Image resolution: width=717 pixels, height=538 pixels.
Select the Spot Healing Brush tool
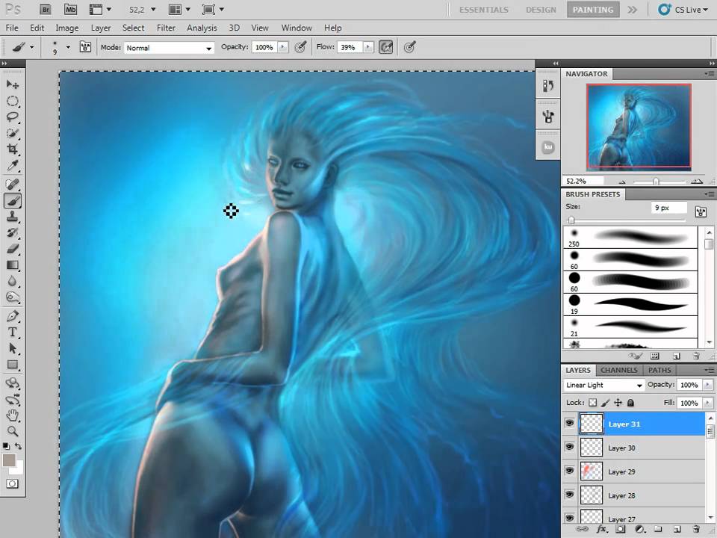pos(13,185)
